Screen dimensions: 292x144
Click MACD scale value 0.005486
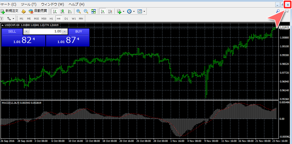tap(284, 103)
